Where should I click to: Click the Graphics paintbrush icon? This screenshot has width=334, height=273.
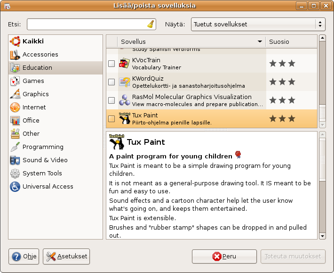15,94
